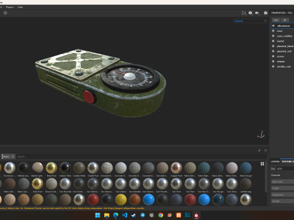Viewport: 294px width, 220px height.
Task: Click the video camera icon in viewport toolbar
Action: (x=257, y=13)
